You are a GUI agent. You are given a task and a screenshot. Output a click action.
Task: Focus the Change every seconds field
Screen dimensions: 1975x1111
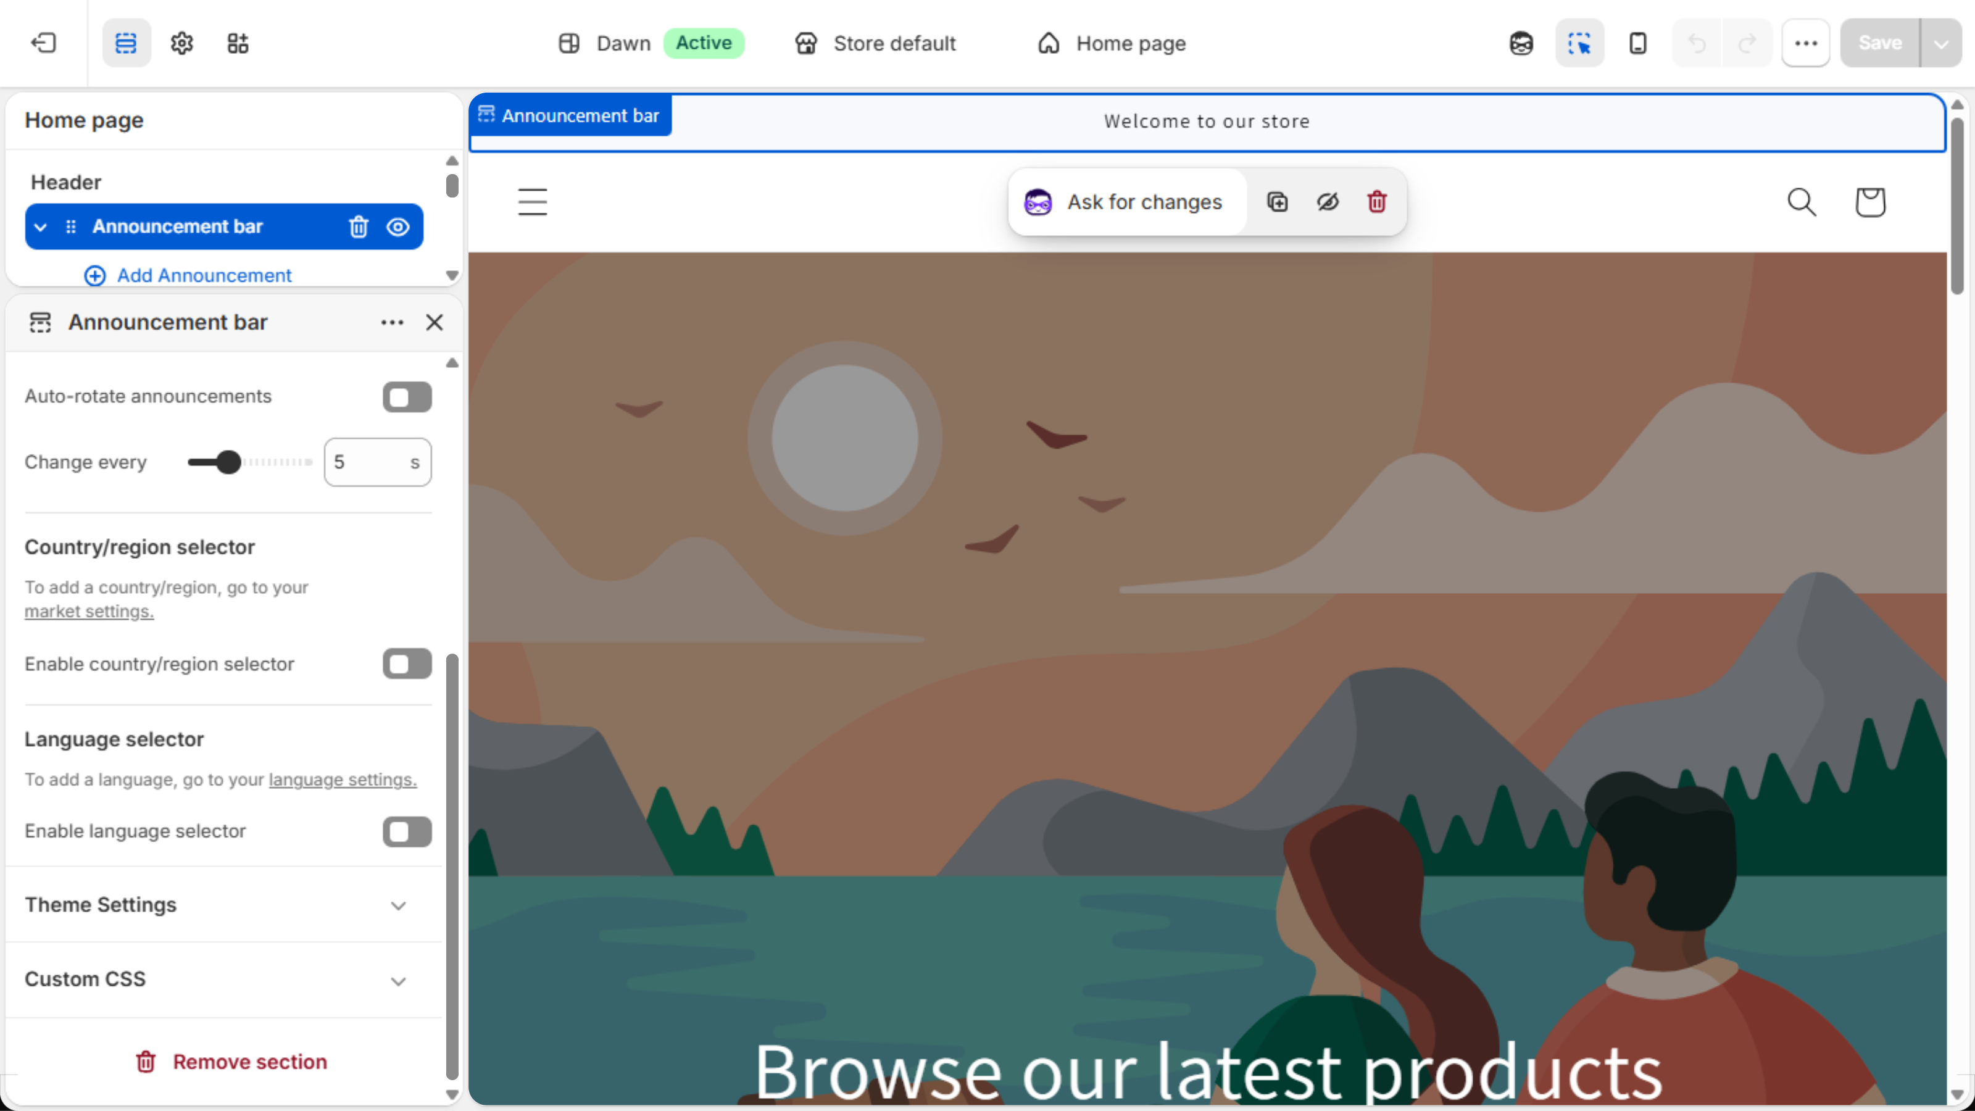point(377,462)
